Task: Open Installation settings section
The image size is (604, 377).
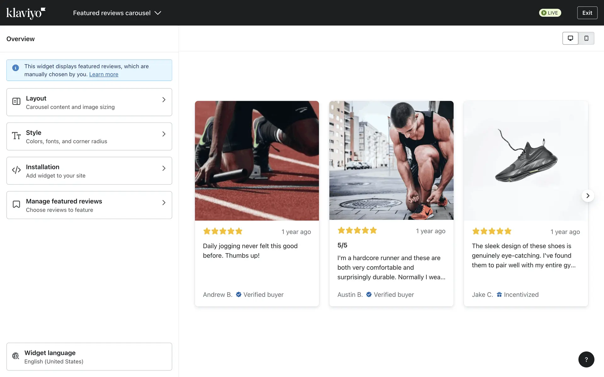Action: (x=89, y=171)
